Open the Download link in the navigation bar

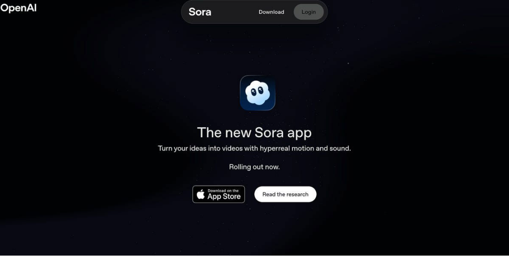[271, 12]
